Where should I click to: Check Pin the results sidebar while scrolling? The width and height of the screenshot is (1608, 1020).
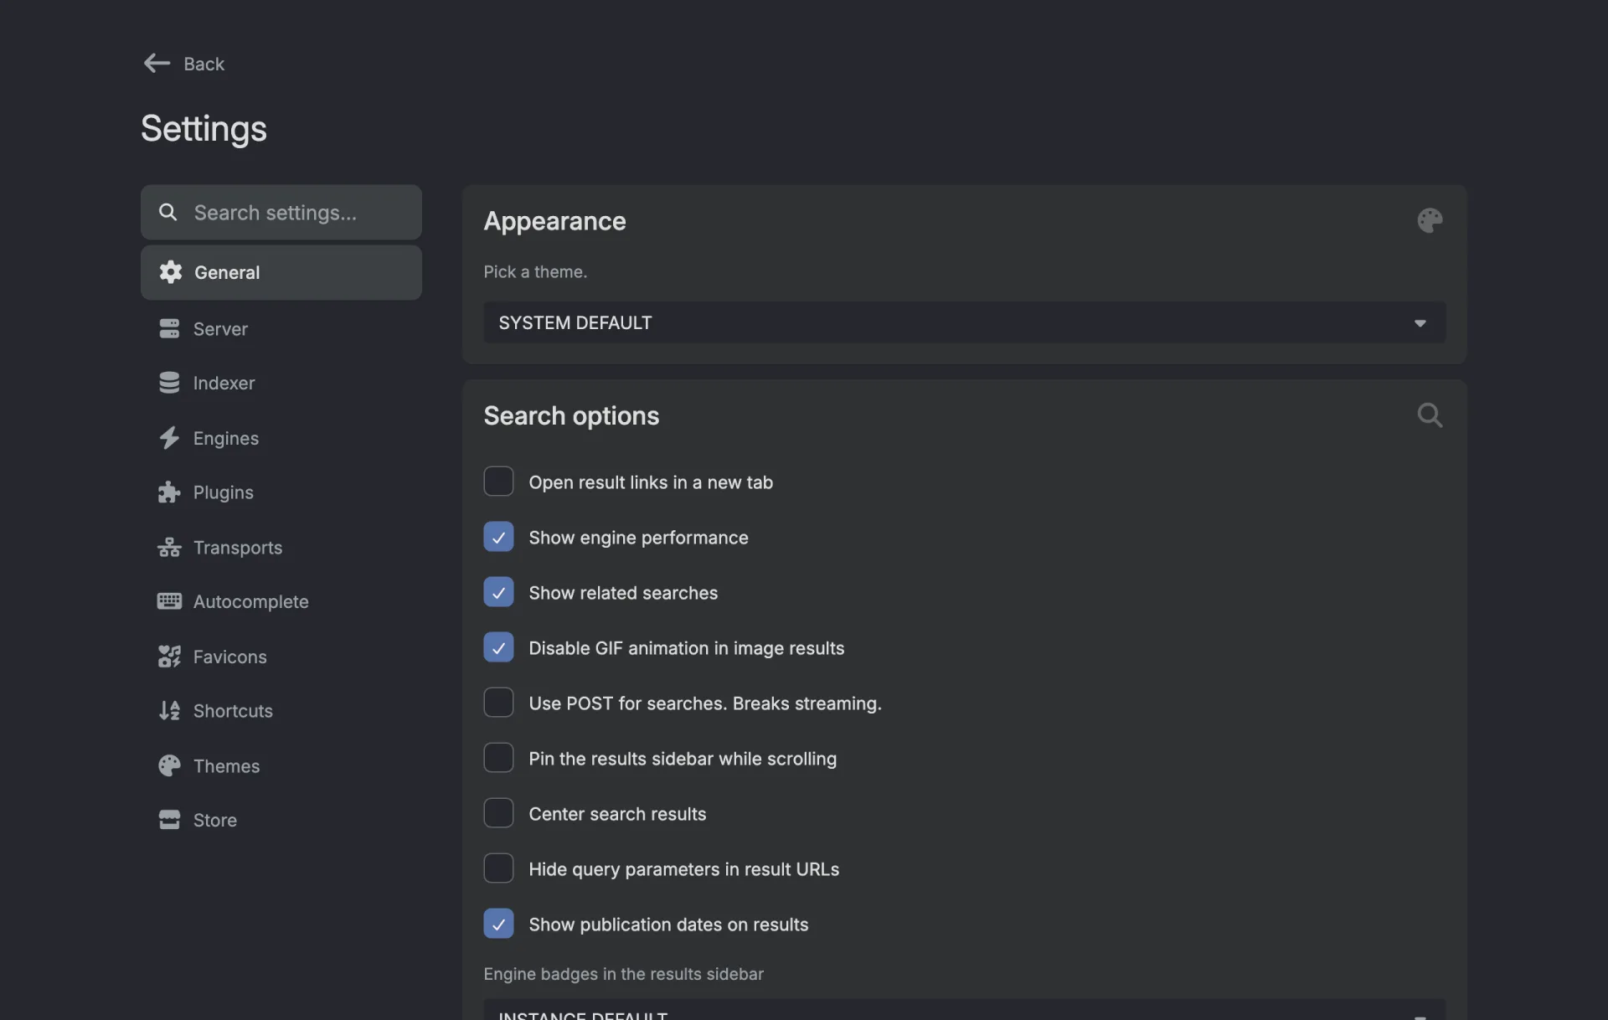[498, 758]
